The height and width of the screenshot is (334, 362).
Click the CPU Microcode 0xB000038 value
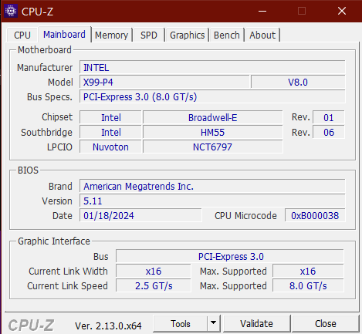[x=315, y=216]
